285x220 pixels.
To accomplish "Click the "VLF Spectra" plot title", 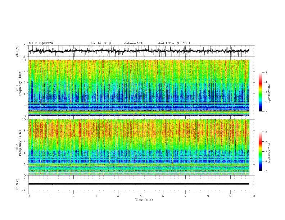I will click(x=41, y=43).
